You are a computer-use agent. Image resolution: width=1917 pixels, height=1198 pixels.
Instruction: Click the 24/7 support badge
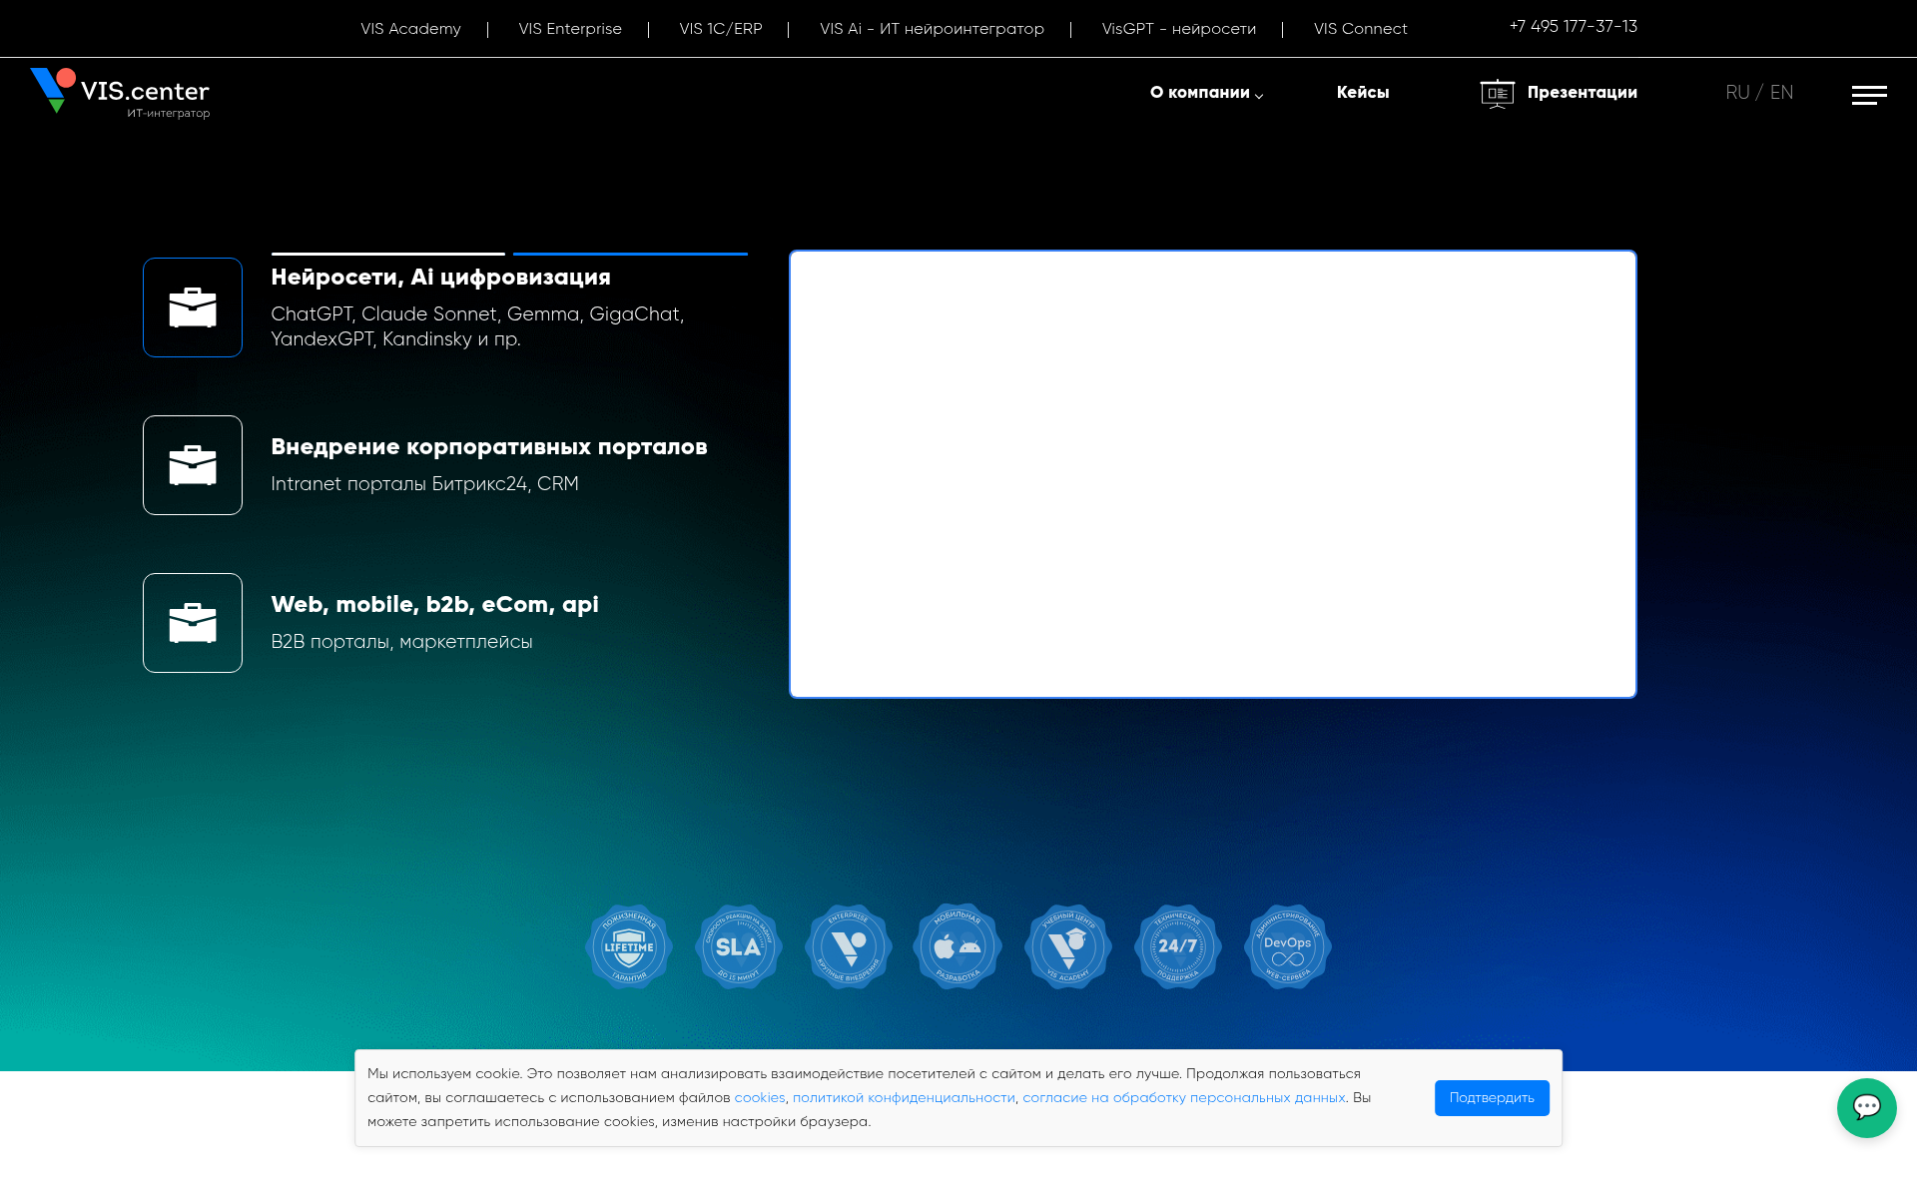pos(1178,946)
